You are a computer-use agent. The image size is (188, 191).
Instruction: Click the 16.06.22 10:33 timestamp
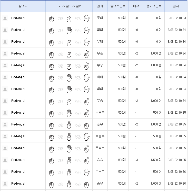176,18
